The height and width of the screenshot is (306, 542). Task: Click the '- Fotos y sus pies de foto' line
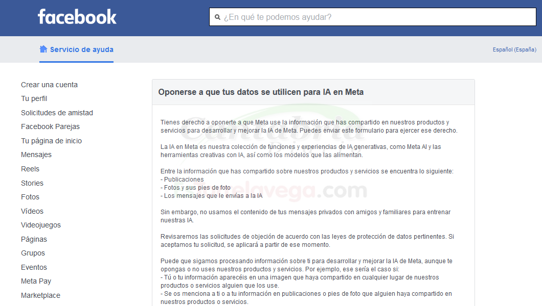(196, 188)
